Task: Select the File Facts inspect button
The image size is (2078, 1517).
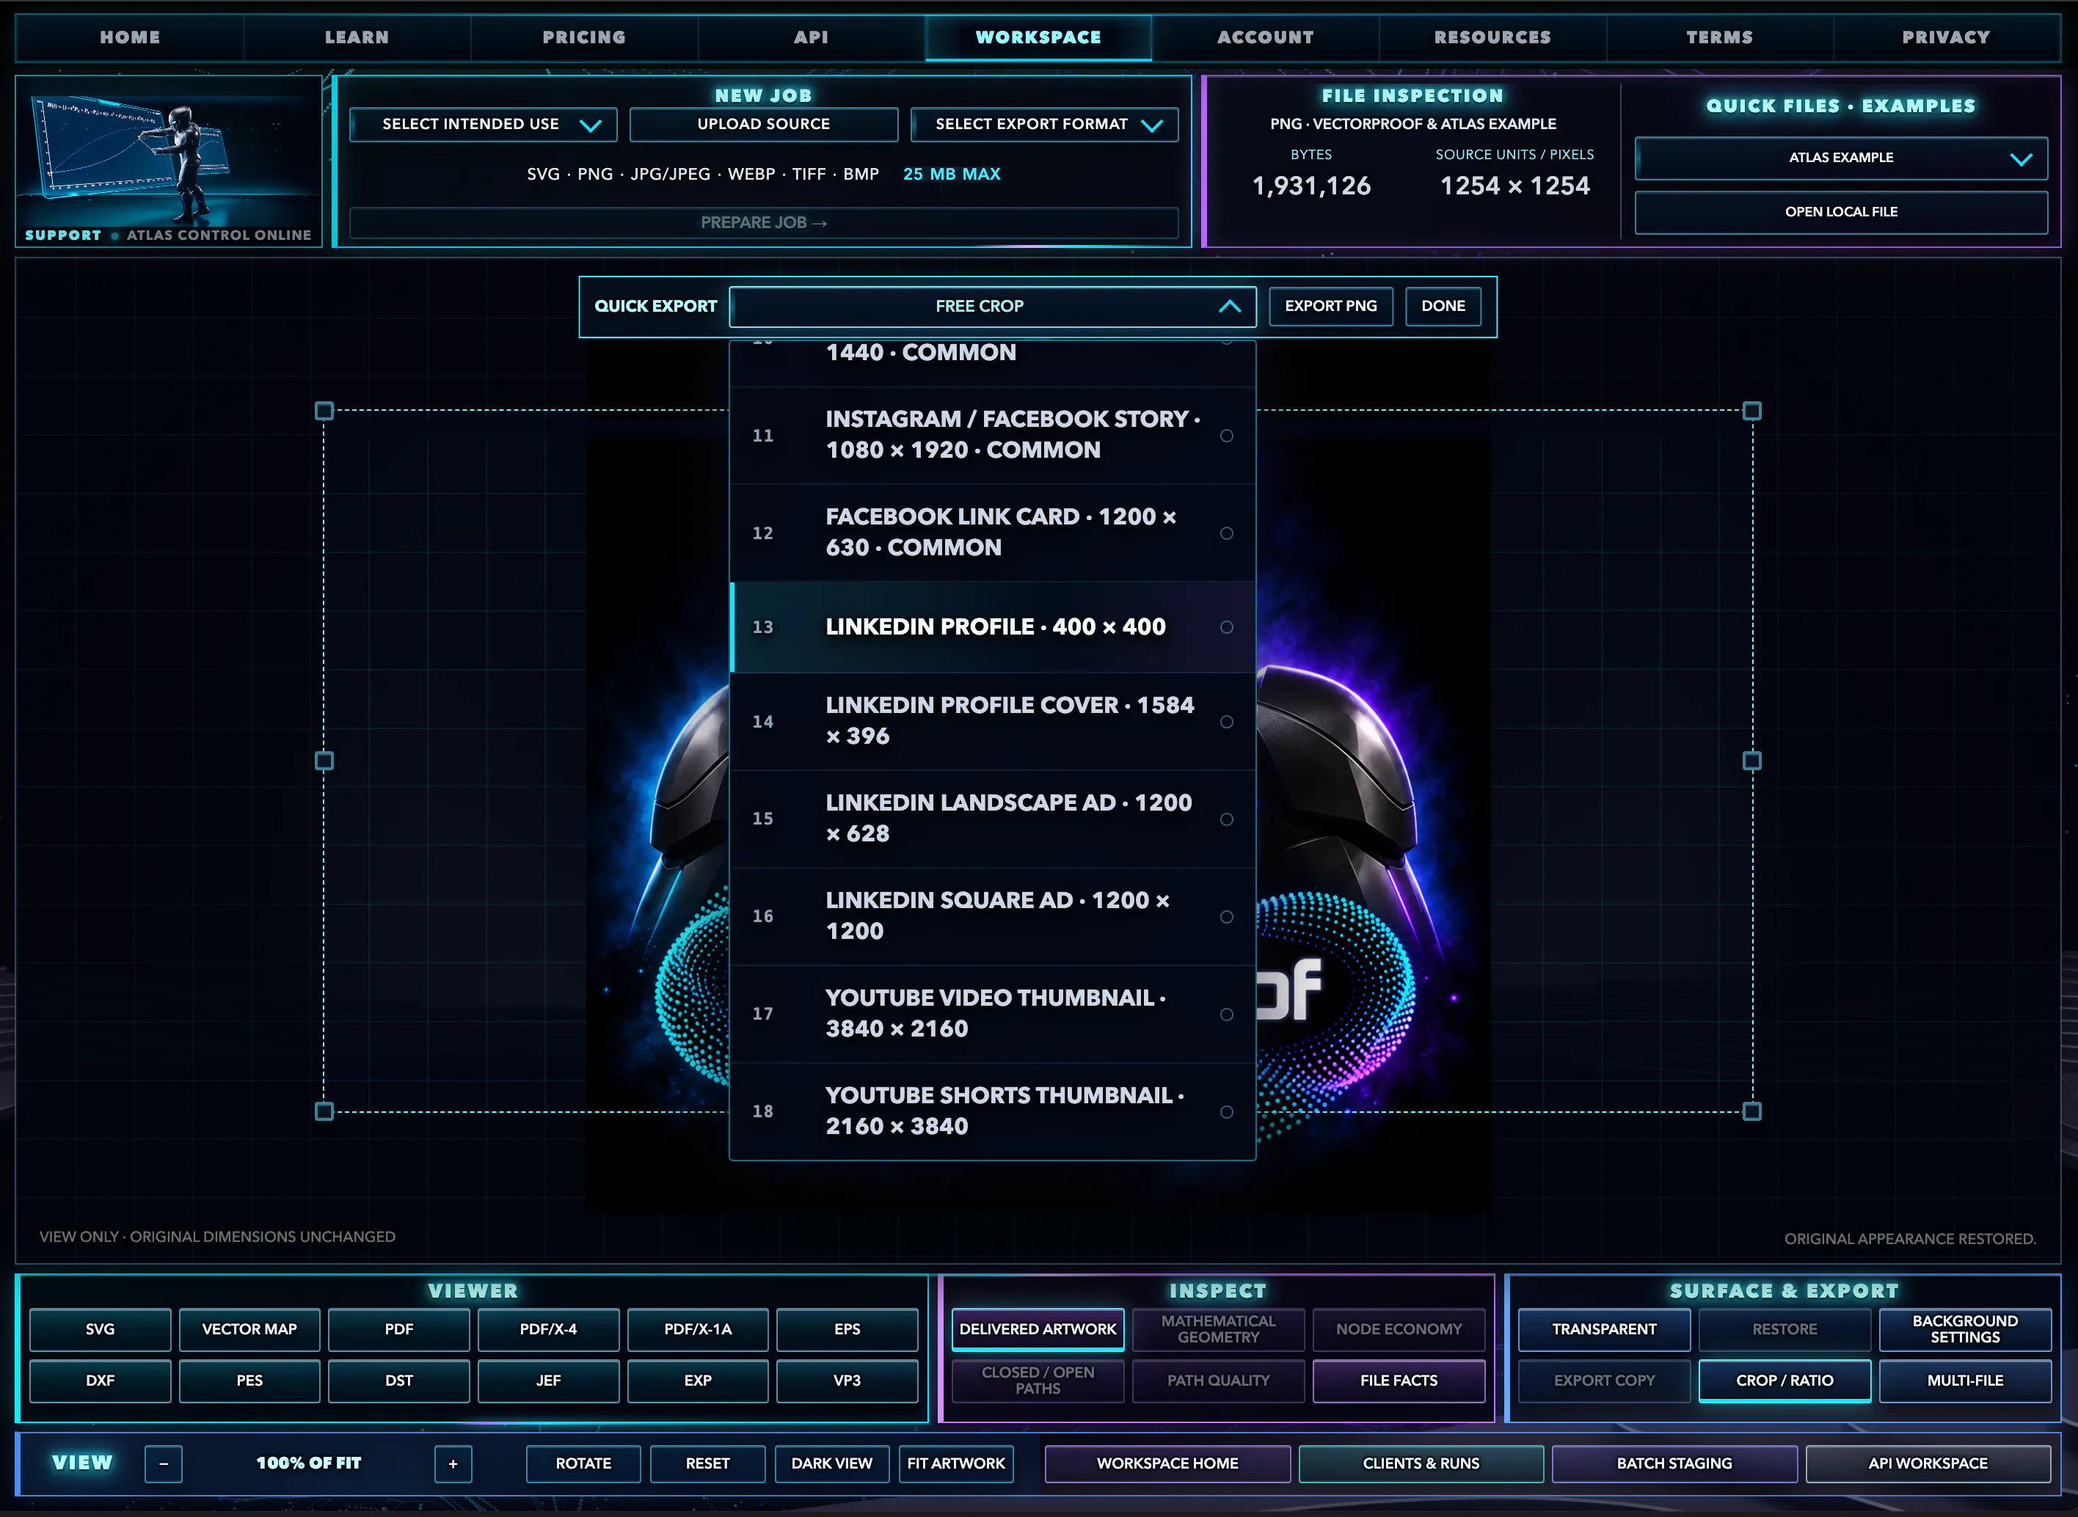Action: coord(1399,1381)
